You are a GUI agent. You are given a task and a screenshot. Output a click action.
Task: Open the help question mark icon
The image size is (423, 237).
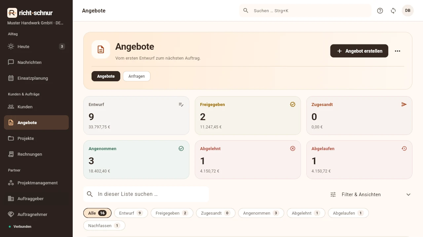(380, 11)
